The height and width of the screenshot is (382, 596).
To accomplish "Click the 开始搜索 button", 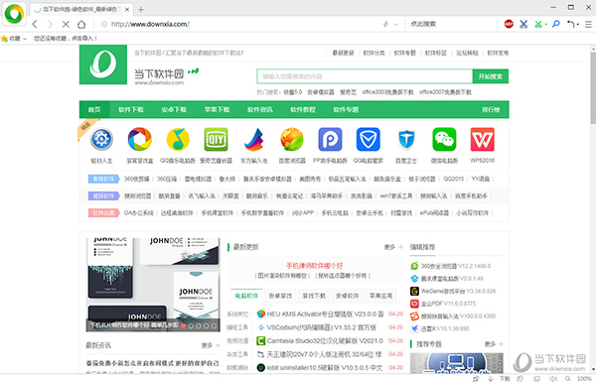I will [x=491, y=76].
